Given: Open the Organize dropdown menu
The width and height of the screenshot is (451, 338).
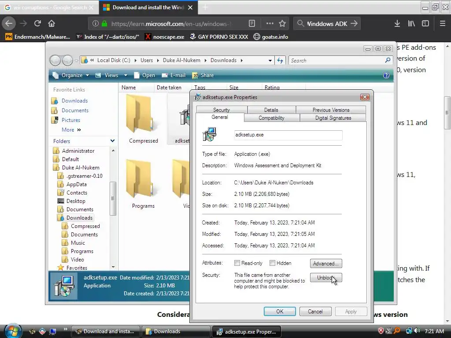Looking at the screenshot, I should point(71,75).
